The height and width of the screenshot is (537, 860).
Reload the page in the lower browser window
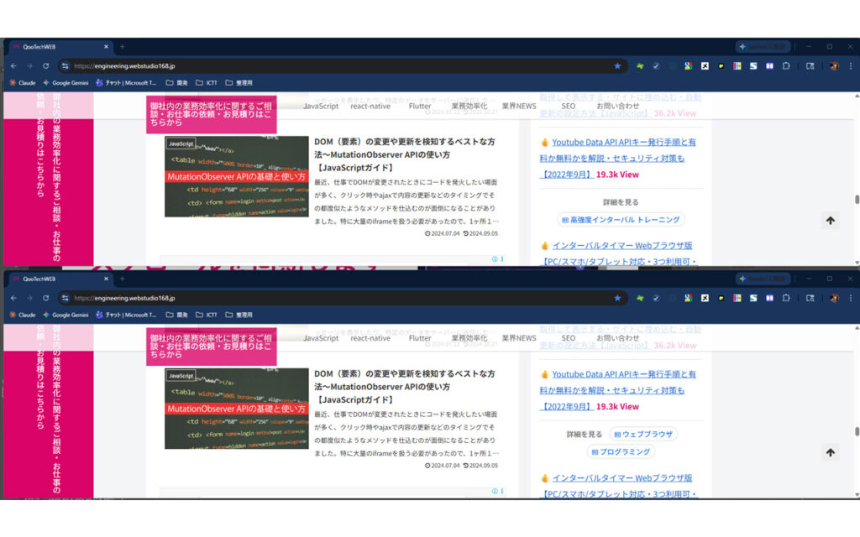click(x=46, y=298)
